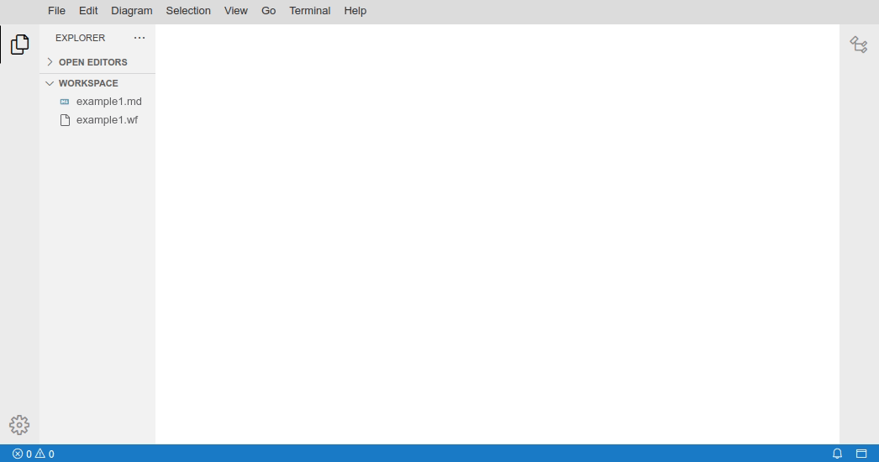
Task: Open the settings gear menu
Action: [19, 425]
